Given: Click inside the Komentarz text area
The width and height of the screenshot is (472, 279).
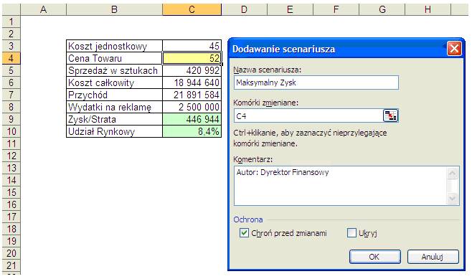Looking at the screenshot, I should click(340, 186).
